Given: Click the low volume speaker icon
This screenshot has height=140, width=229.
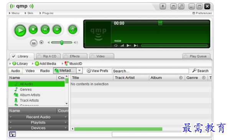Looking at the screenshot, I should coord(49,43).
